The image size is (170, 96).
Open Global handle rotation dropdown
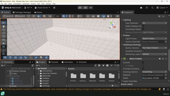[20, 16]
